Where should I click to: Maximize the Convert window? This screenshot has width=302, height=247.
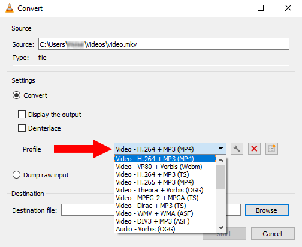click(261, 8)
